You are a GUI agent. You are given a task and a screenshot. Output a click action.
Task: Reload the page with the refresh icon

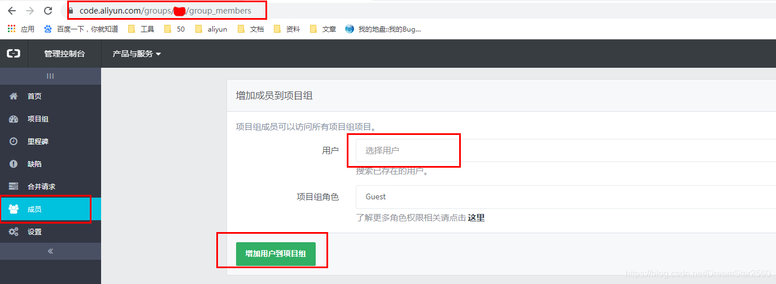[x=48, y=11]
